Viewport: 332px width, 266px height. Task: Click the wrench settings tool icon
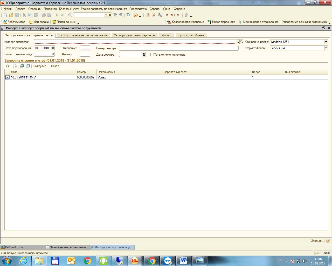[186, 15]
